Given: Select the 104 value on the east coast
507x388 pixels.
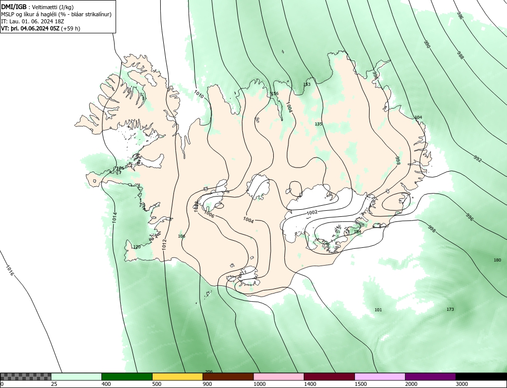Looking at the screenshot, I should 418,117.
